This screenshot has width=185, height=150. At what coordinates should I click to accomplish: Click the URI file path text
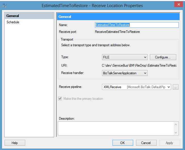tap(139, 66)
